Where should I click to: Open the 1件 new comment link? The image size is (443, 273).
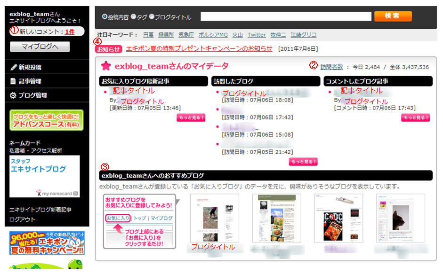(70, 32)
